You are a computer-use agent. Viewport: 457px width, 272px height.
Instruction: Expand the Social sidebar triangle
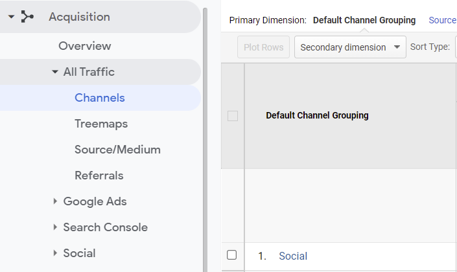[x=54, y=253]
